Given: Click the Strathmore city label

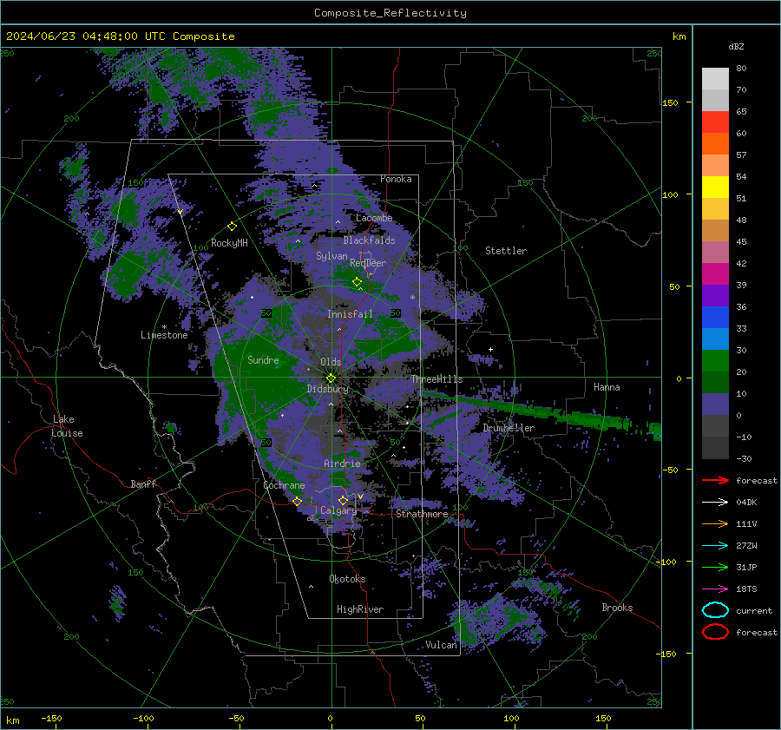Looking at the screenshot, I should pos(422,514).
